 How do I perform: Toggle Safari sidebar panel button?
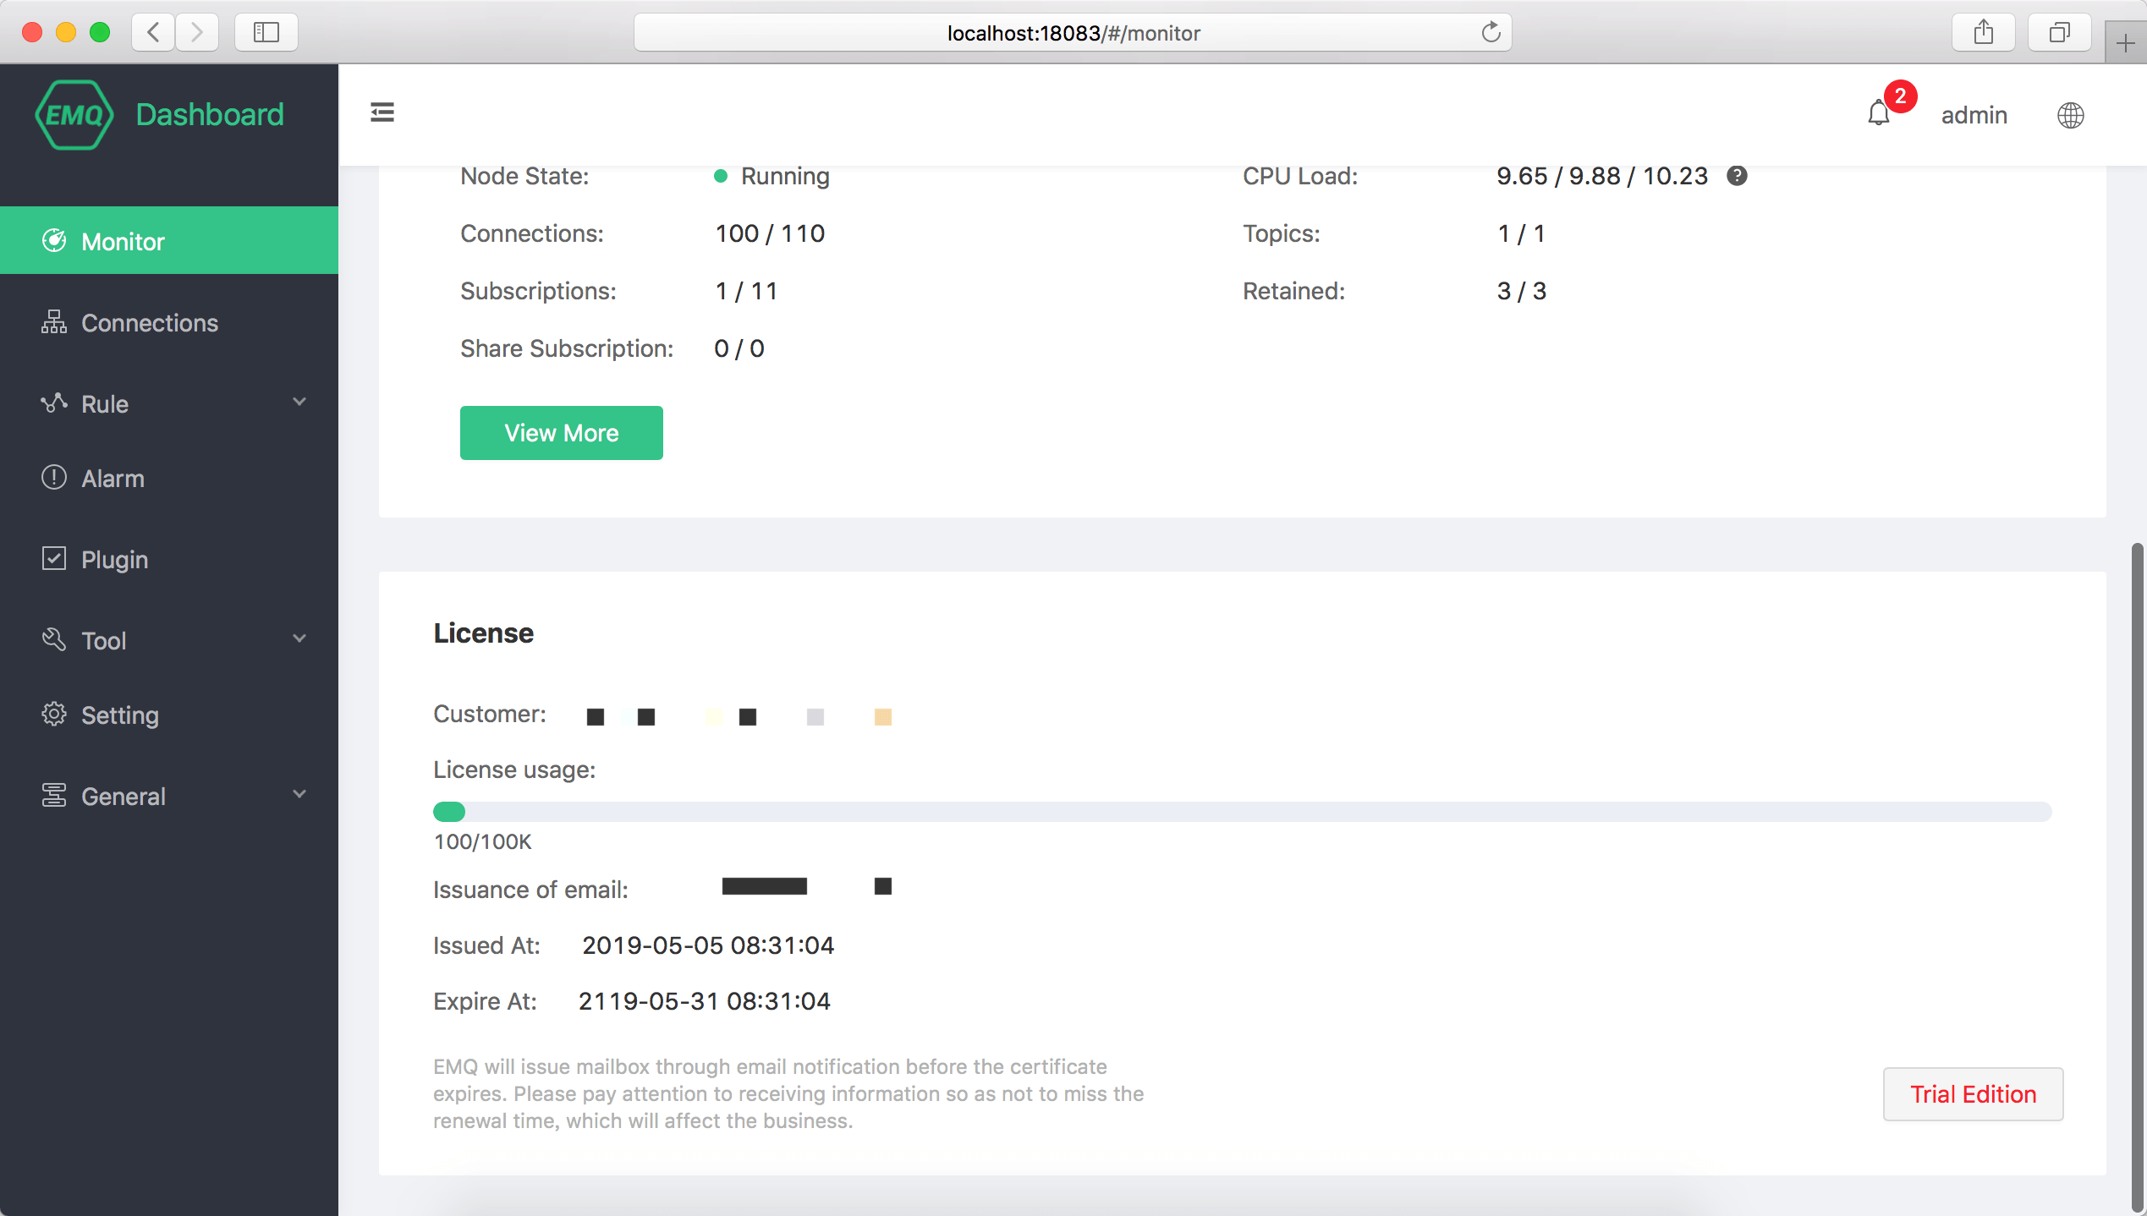(x=266, y=33)
